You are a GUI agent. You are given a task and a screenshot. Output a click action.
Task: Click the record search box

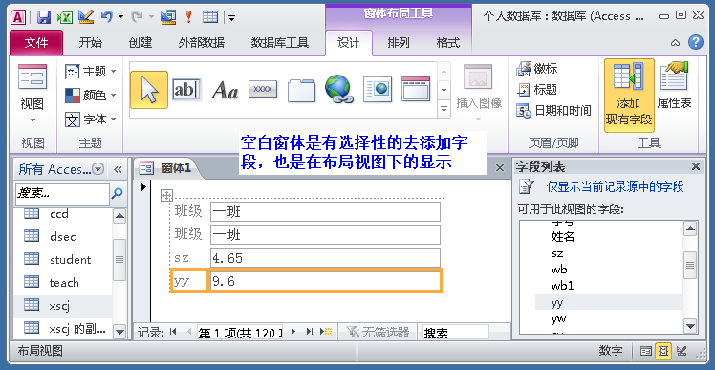(x=455, y=333)
